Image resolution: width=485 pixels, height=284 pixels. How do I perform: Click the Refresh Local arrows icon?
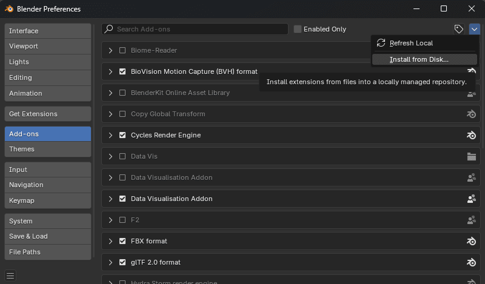[x=381, y=43]
